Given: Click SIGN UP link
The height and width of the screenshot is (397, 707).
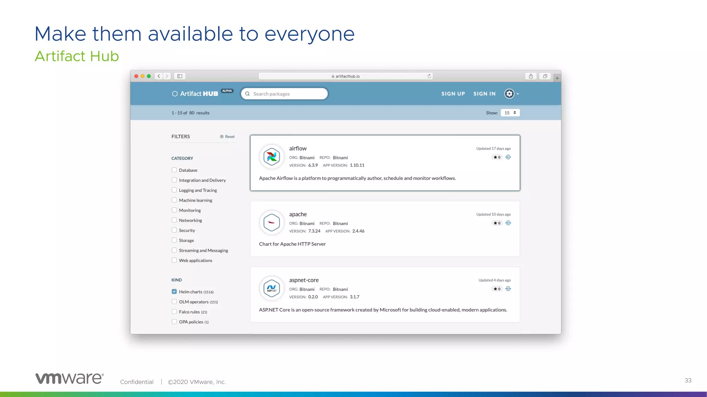Looking at the screenshot, I should coord(453,94).
